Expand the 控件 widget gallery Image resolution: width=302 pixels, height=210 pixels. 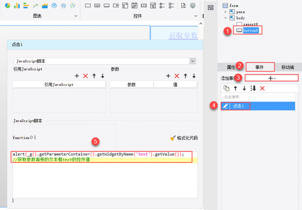pyautogui.click(x=196, y=16)
